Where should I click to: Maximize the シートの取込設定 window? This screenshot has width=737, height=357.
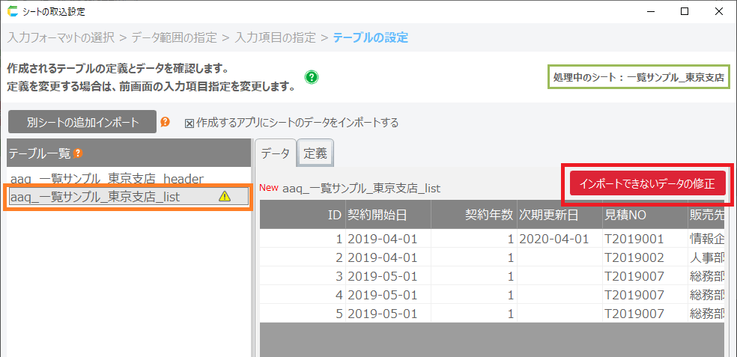click(x=684, y=11)
